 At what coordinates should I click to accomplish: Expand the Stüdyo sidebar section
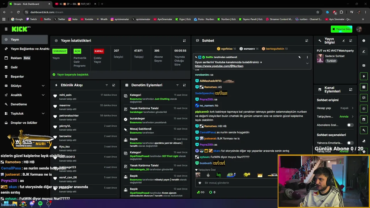(25, 86)
